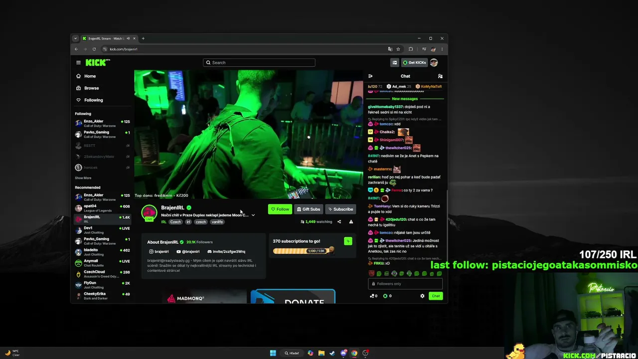Open the Chrome three-dot menu

pos(442,49)
